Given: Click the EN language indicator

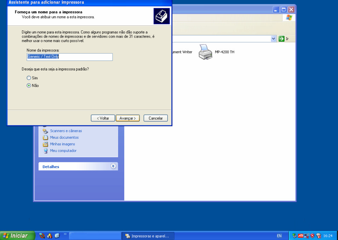Looking at the screenshot, I should tap(279, 236).
